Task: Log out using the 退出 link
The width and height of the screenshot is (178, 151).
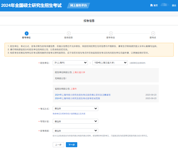Action: point(174,5)
